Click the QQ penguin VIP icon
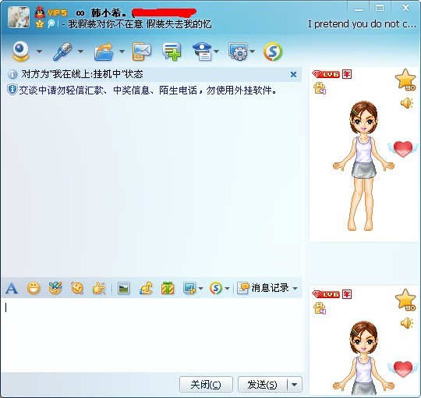The image size is (421, 398). (40, 12)
